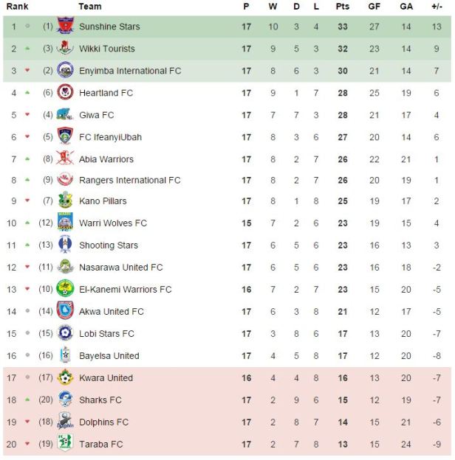Open the Shooting Stars team link
The height and width of the screenshot is (460, 455).
tap(109, 245)
